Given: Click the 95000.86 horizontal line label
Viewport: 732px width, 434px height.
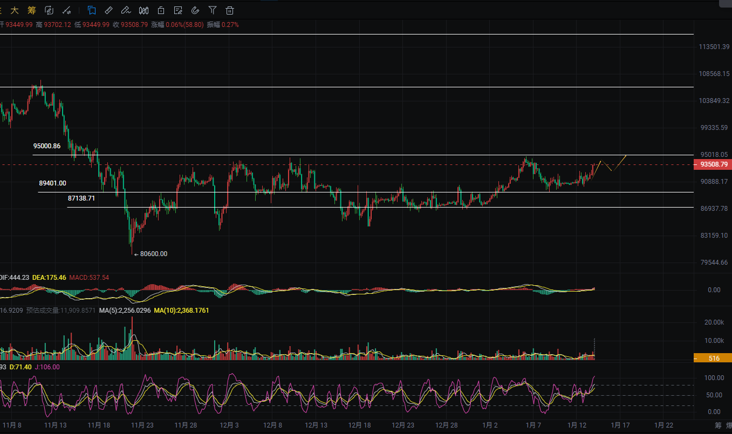Looking at the screenshot, I should [x=46, y=146].
